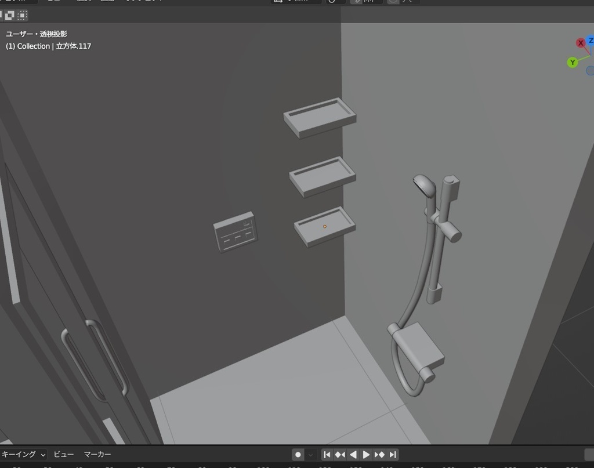594x468 pixels.
Task: Open the キーイング dropdown
Action: pyautogui.click(x=23, y=454)
